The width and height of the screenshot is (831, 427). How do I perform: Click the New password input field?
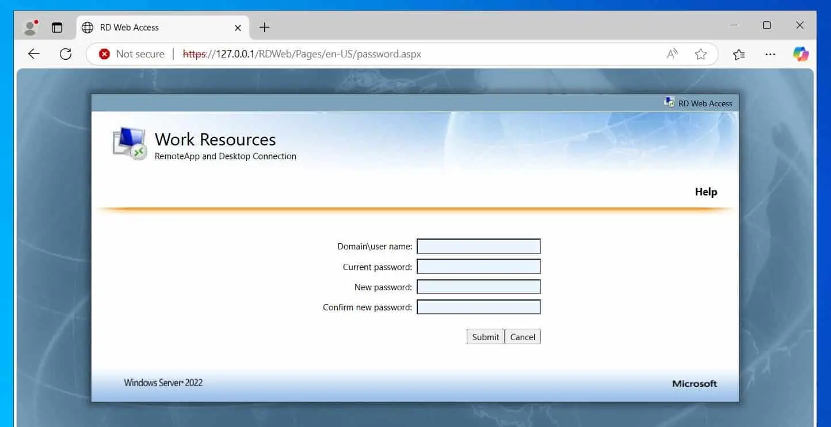tap(479, 287)
